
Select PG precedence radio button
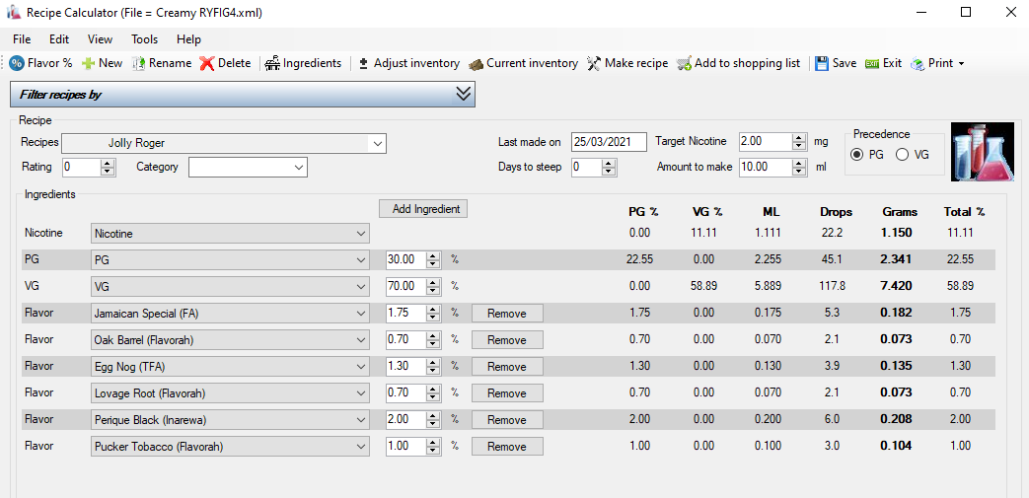[x=856, y=155]
